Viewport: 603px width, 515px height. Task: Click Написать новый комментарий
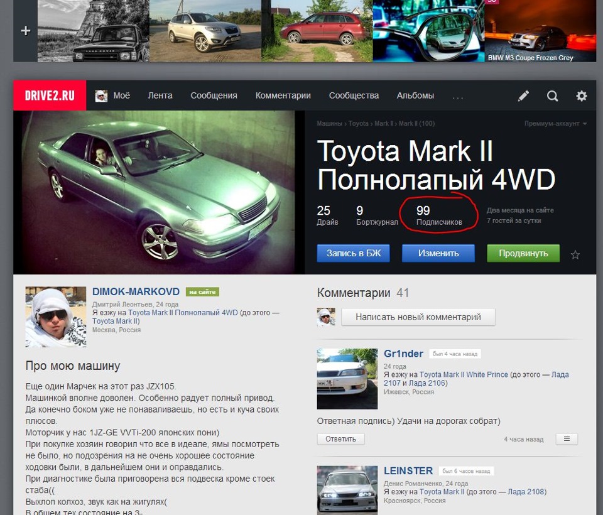point(418,317)
